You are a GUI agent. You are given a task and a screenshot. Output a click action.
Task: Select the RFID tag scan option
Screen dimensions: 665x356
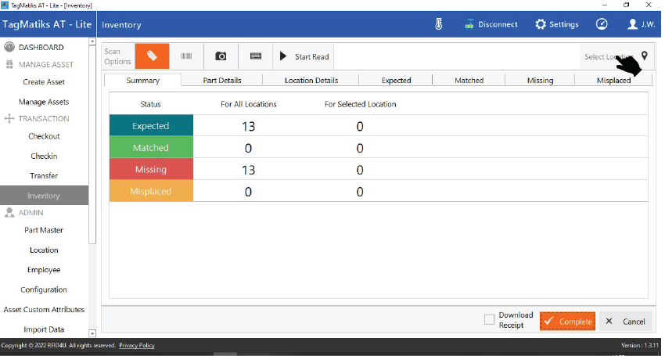point(152,56)
